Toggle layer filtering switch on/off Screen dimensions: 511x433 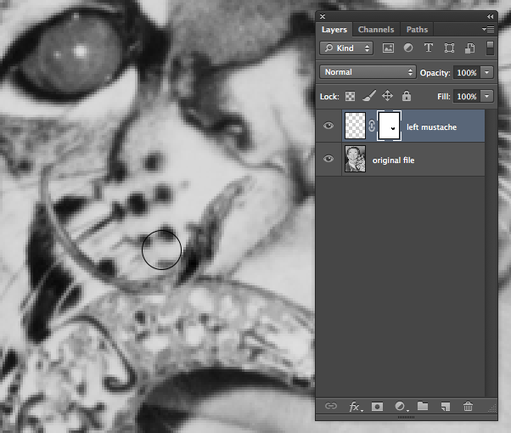click(x=490, y=48)
